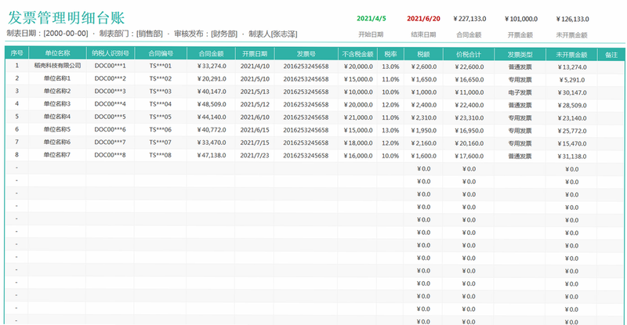
Task: Click the total contract amount ¥227,133.0
Action: (469, 19)
